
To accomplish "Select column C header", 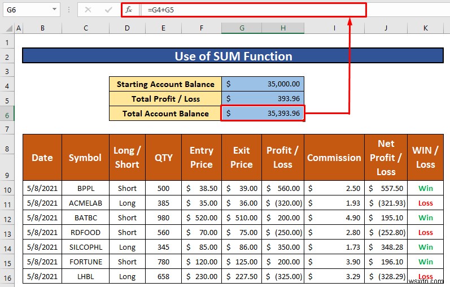I will 85,28.
